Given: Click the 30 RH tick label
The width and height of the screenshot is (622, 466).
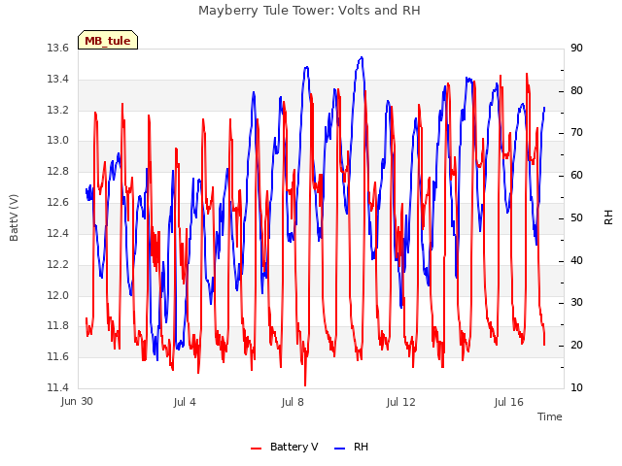Looking at the screenshot, I should point(576,303).
